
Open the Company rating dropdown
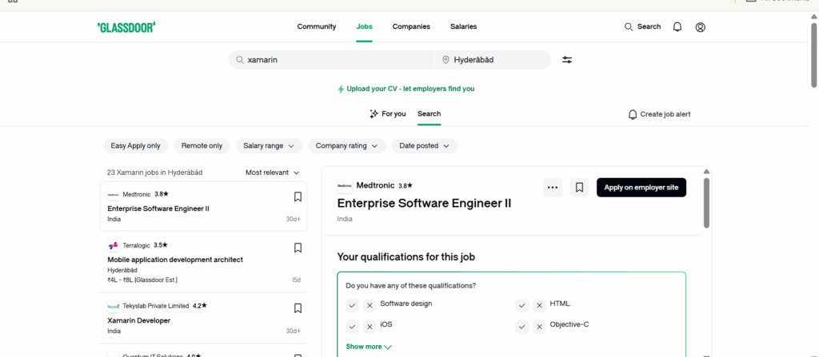tap(346, 146)
